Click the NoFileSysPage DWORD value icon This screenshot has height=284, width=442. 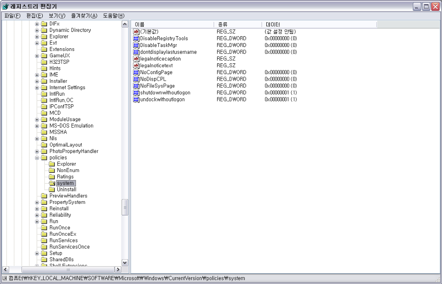[136, 86]
